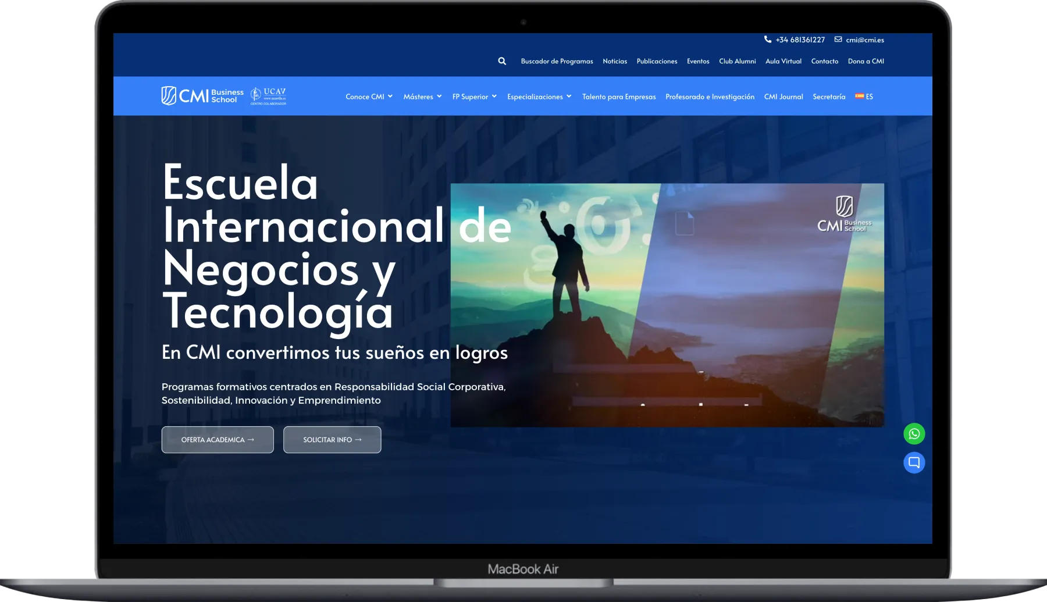Open Talento para Empresas menu item

[x=619, y=97]
